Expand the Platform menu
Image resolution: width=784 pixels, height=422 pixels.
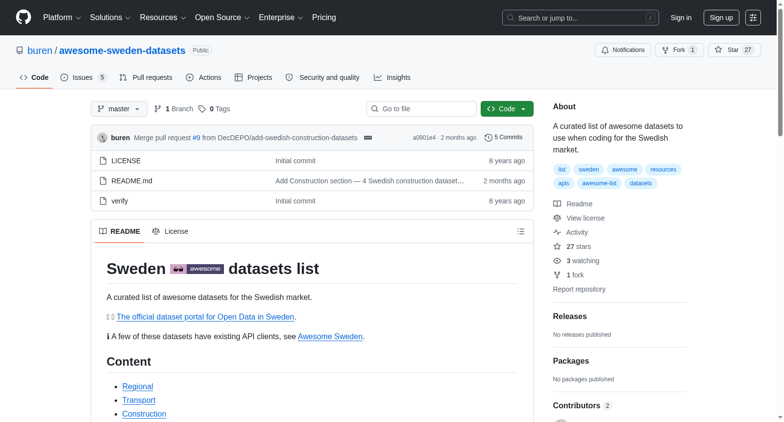click(x=62, y=18)
